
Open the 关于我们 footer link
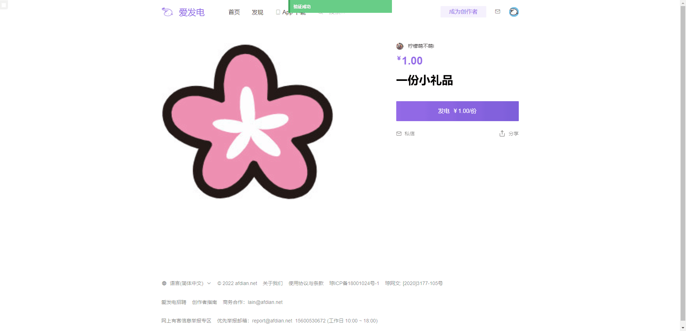click(273, 284)
